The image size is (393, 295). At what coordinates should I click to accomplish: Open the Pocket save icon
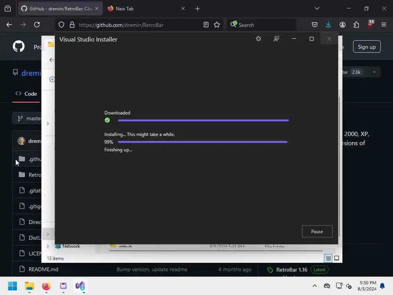pyautogui.click(x=315, y=25)
